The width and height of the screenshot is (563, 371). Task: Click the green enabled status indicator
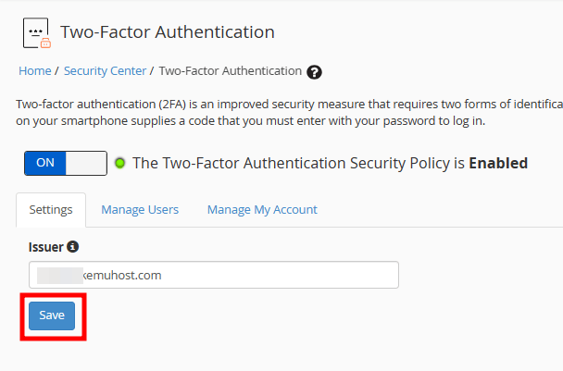coord(120,163)
